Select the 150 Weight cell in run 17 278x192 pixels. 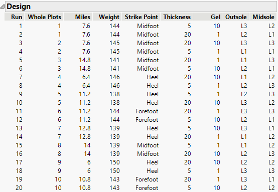click(114, 162)
